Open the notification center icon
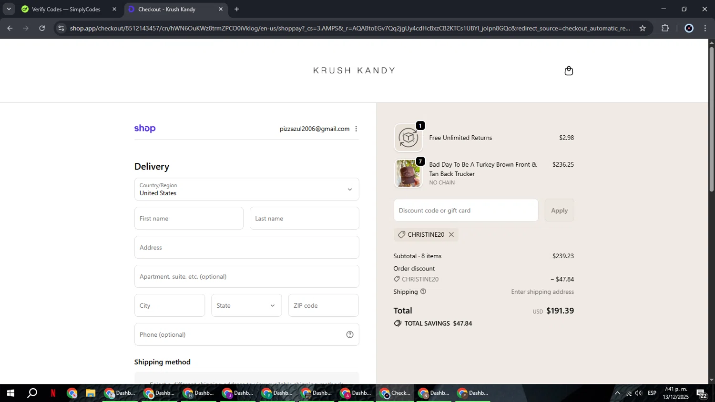 (x=702, y=393)
